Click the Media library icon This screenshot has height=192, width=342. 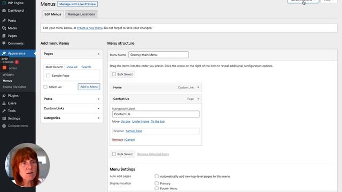[x=4, y=28]
